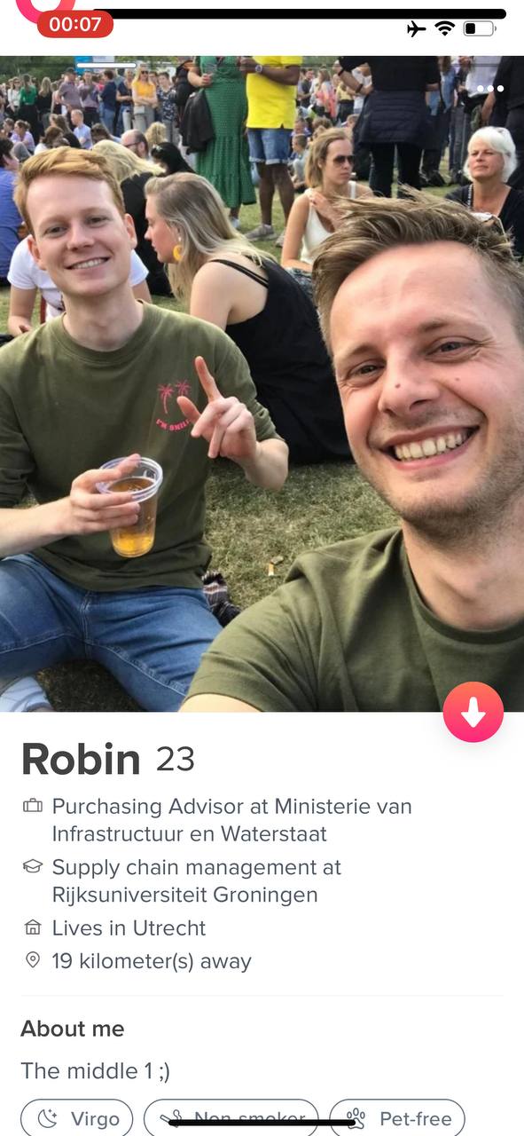Screen dimensions: 524x1136
Task: Tap the house Lives in Utrecht icon
Action: click(x=33, y=927)
